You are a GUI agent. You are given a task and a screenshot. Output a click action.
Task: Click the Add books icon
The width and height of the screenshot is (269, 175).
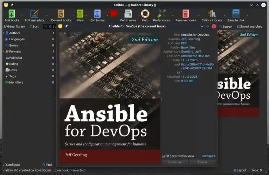click(12, 14)
